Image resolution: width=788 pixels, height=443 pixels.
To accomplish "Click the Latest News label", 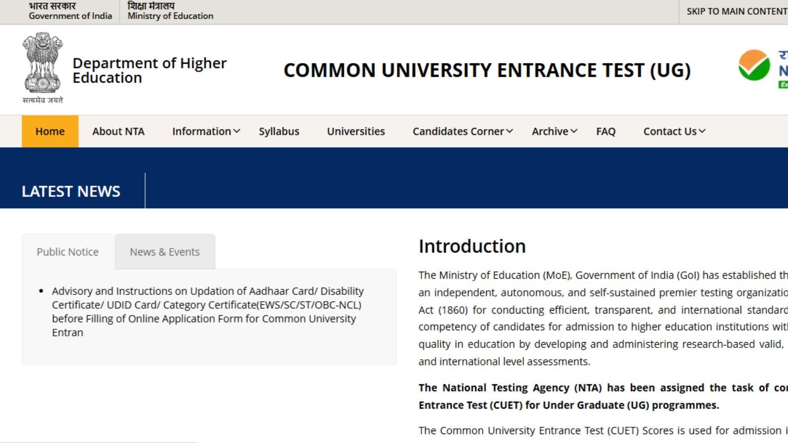I will 71,191.
